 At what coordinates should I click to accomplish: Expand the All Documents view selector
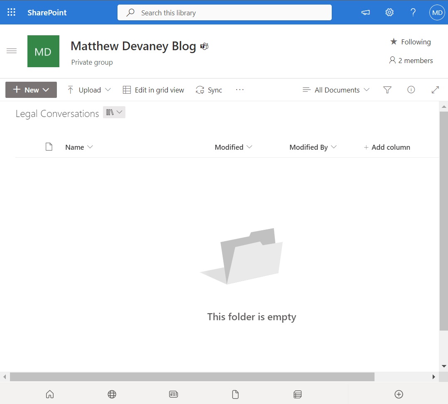335,90
